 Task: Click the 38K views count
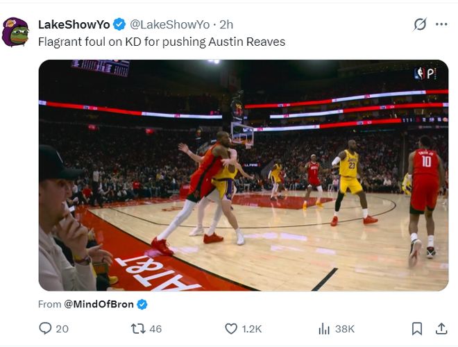click(345, 328)
